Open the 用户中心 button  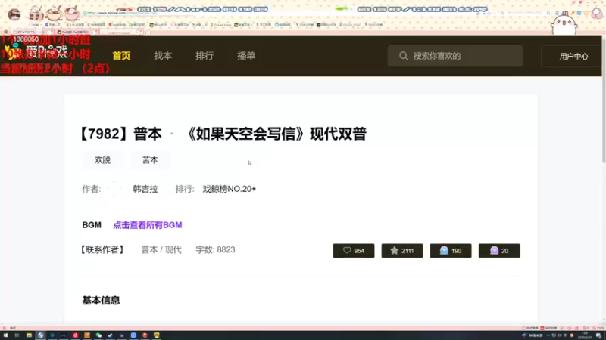point(573,56)
